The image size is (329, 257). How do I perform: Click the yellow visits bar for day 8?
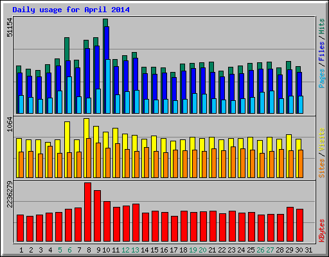tap(86, 128)
